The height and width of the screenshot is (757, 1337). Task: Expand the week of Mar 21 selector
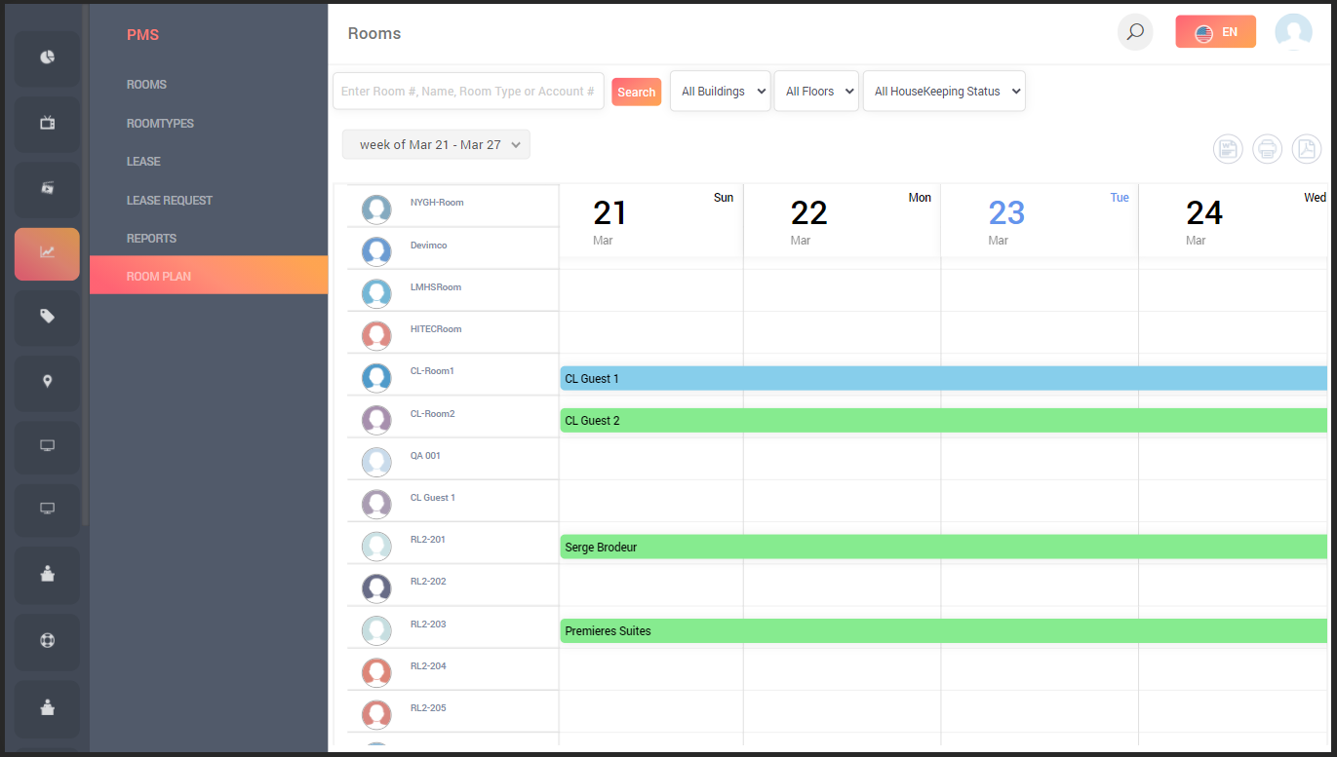[436, 145]
